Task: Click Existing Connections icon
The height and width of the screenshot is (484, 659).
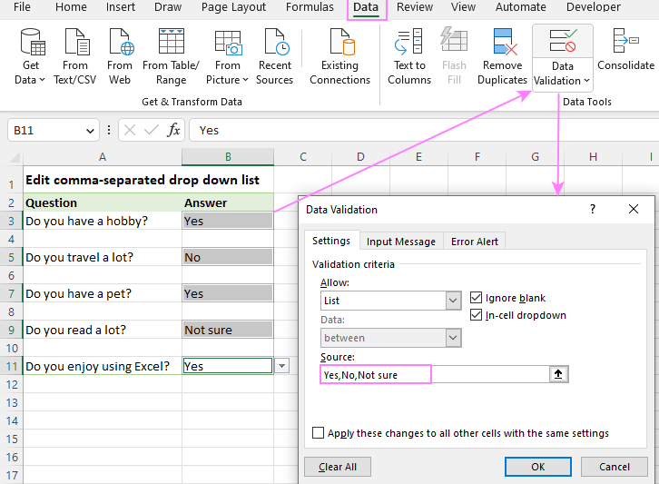Action: coord(340,44)
